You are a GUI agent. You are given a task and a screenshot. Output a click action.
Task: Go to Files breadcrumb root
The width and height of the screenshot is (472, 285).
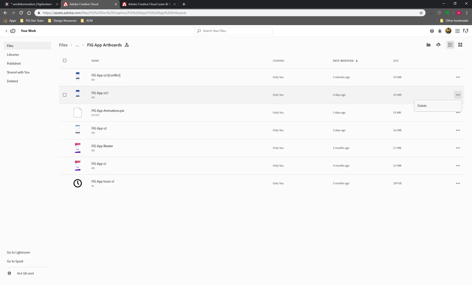pos(63,45)
